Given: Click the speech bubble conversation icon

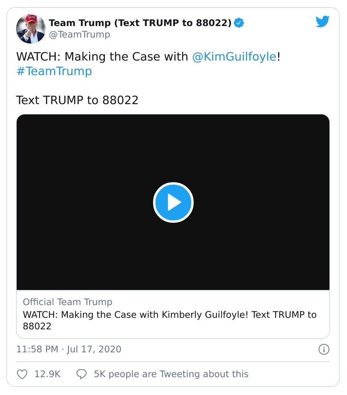Looking at the screenshot, I should [x=83, y=374].
